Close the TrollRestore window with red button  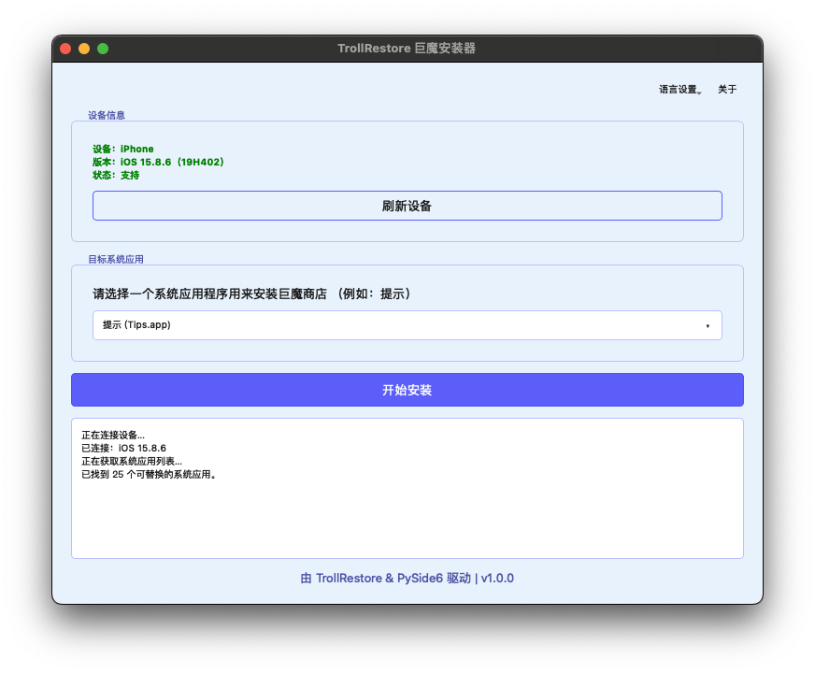point(65,49)
